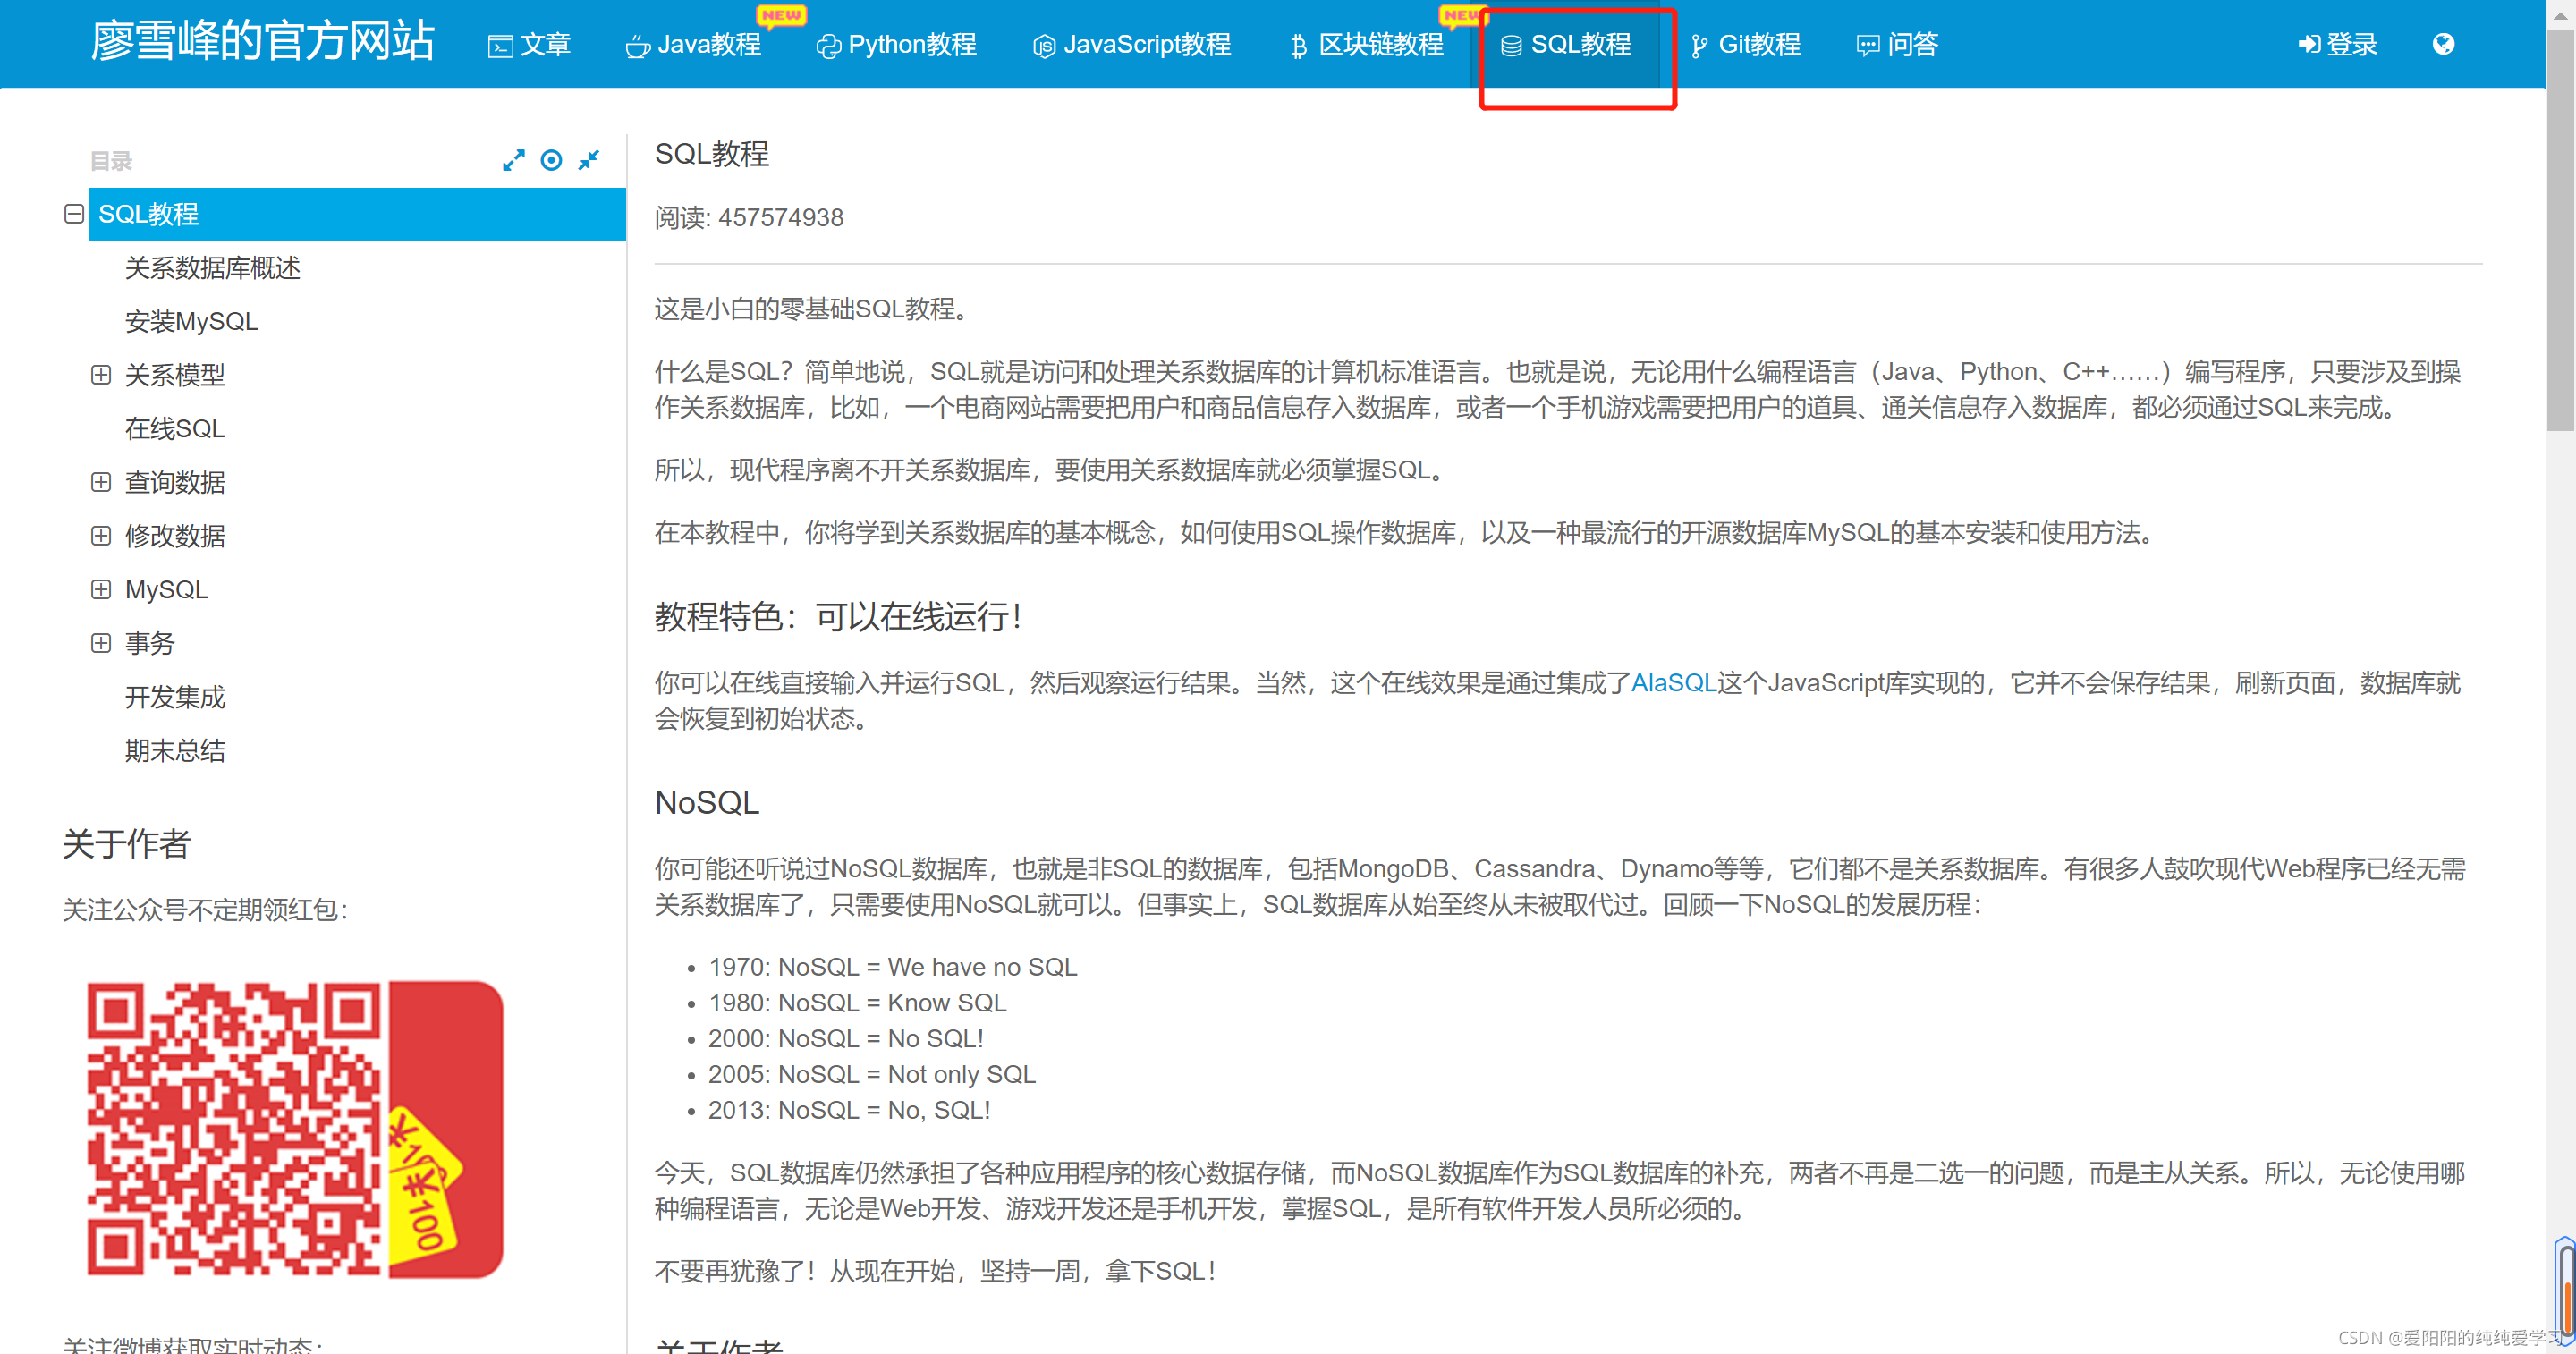Click the JS shield icon in navbar
This screenshot has height=1354, width=2576.
[1043, 46]
